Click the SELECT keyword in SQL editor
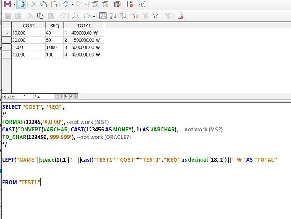This screenshot has width=291, height=219. [x=11, y=107]
